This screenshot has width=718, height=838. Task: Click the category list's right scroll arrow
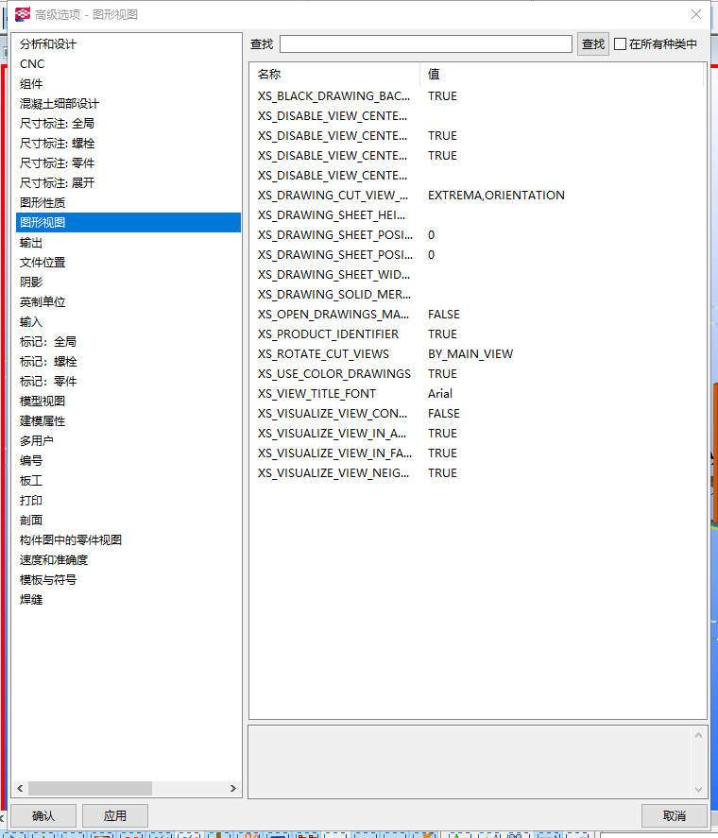click(x=233, y=788)
